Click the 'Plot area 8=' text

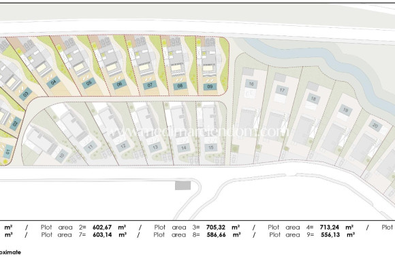(x=177, y=235)
